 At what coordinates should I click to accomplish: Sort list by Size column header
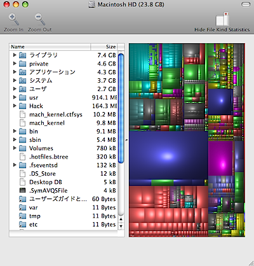[104, 46]
